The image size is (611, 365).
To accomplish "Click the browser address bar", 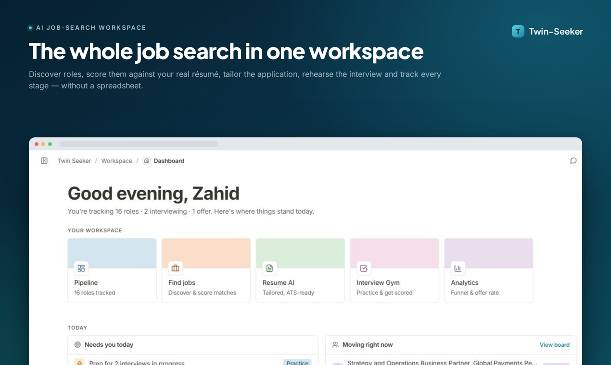I will coord(139,144).
